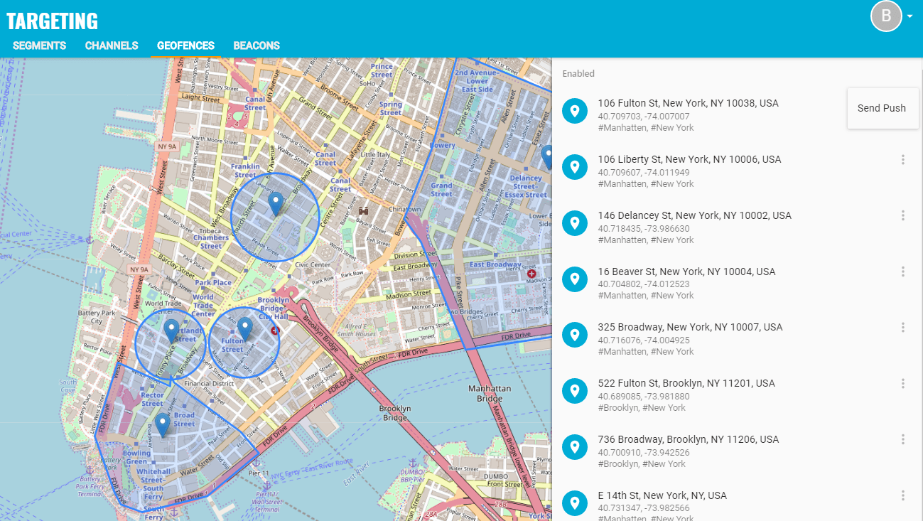
Task: Click location icon for 522 Fulton St Brooklyn
Action: point(575,391)
